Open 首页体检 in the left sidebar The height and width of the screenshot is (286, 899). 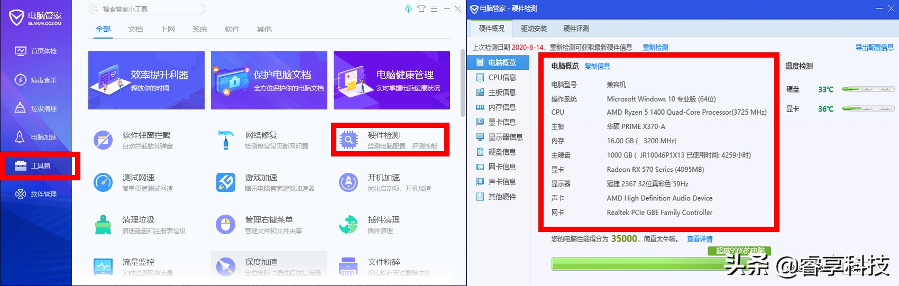click(x=36, y=51)
